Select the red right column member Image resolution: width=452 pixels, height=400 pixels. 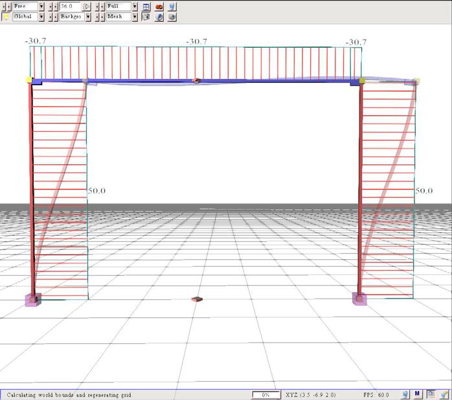tap(360, 187)
